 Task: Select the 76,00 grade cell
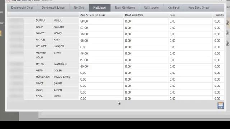tap(101, 34)
